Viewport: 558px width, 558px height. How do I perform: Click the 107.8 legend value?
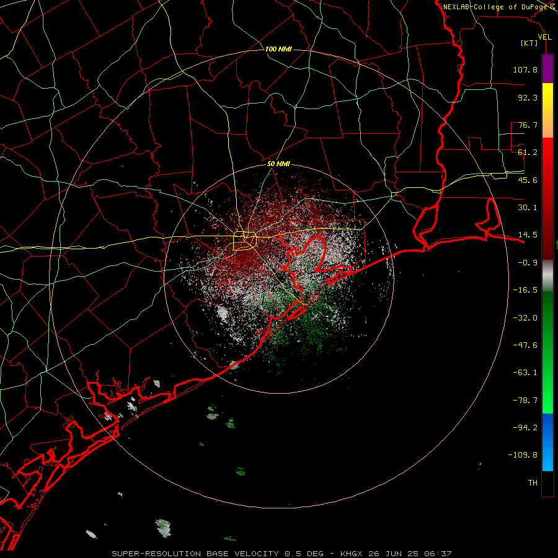click(525, 69)
